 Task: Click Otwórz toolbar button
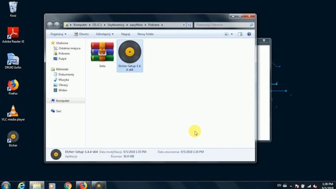click(81, 34)
